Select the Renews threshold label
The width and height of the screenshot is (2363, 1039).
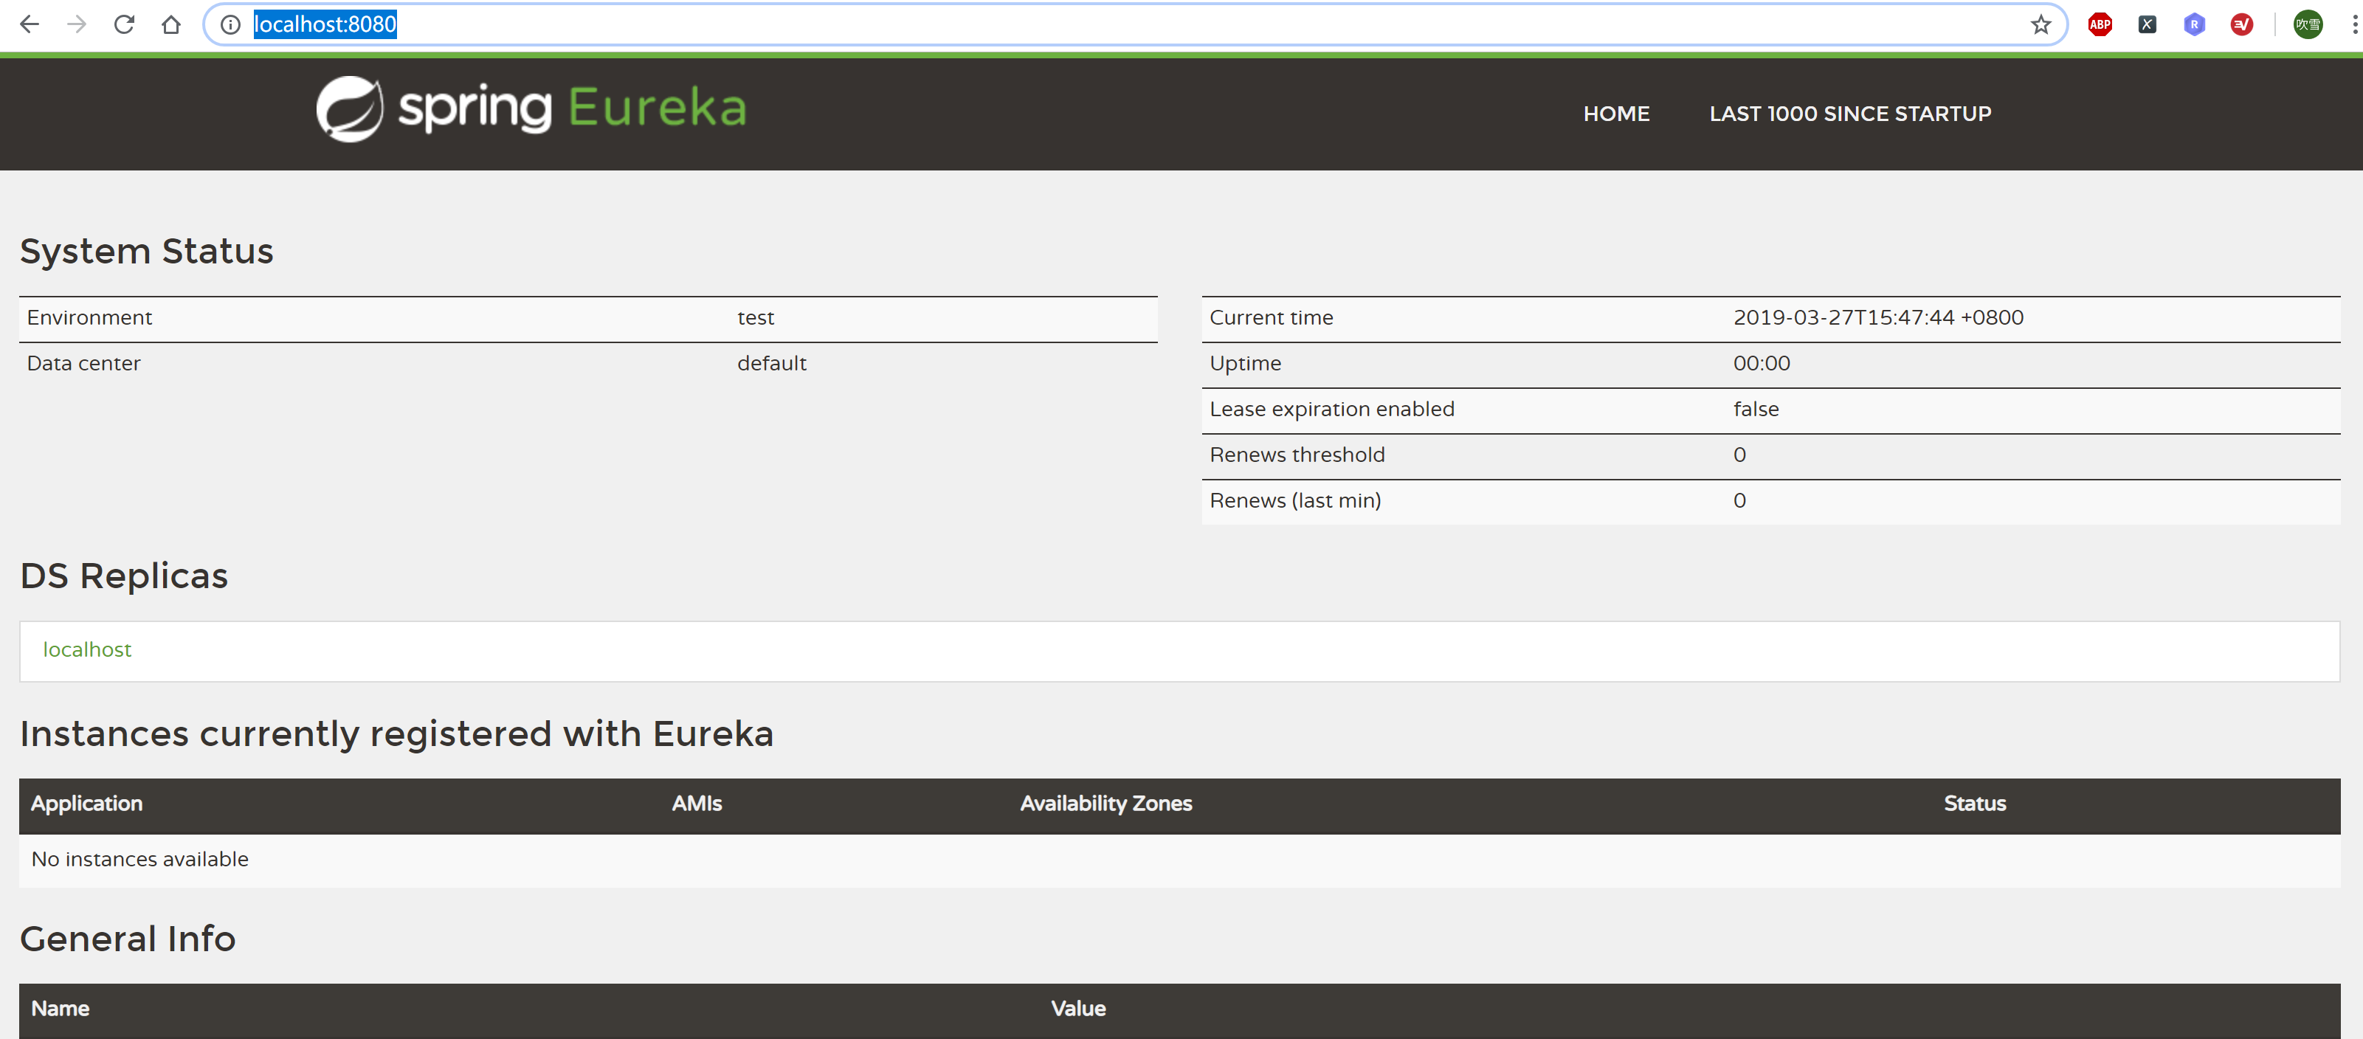[x=1297, y=455]
